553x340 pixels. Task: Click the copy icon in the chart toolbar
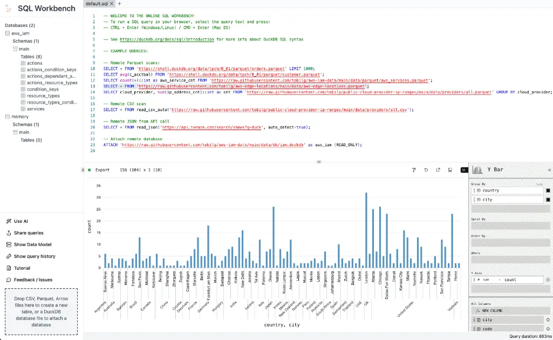(x=450, y=169)
